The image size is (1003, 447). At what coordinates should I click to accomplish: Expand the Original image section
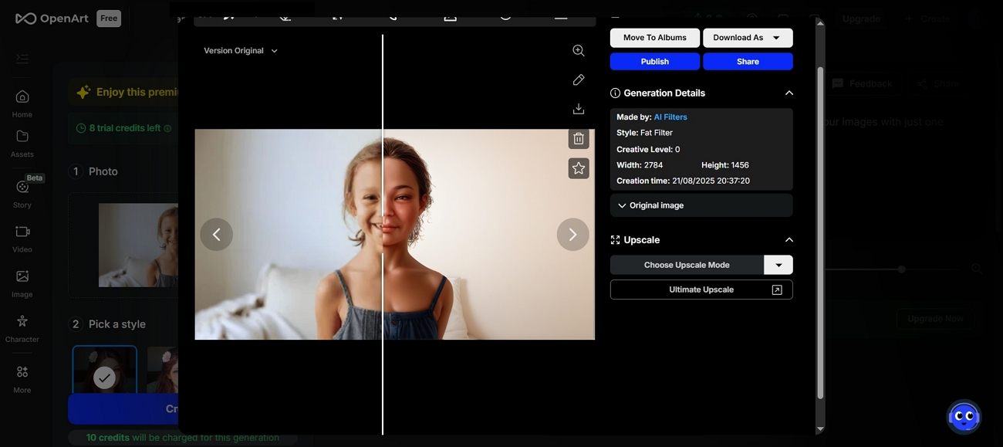(x=701, y=205)
